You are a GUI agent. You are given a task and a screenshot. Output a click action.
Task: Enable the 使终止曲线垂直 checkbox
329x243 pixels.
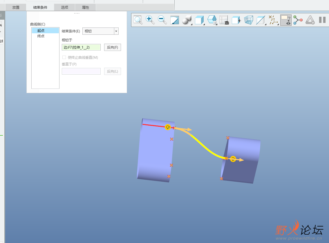pyautogui.click(x=64, y=58)
